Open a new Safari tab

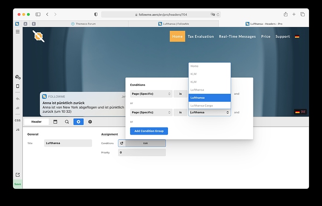point(294,14)
